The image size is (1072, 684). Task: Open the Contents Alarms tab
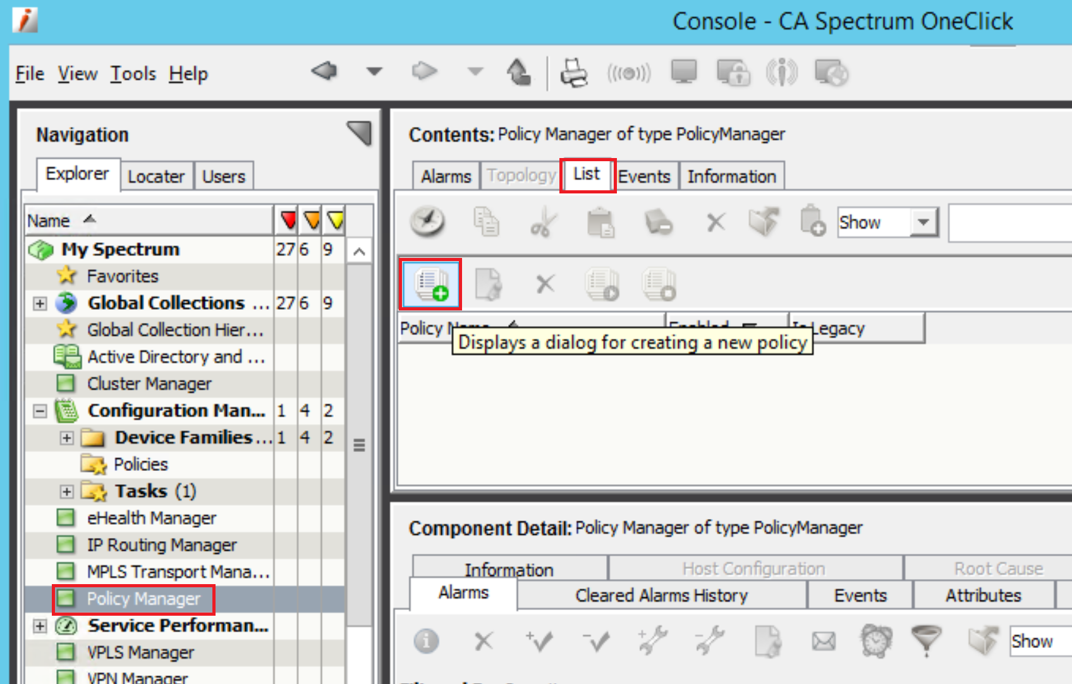[446, 176]
